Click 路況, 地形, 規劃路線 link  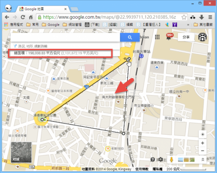[33, 46]
